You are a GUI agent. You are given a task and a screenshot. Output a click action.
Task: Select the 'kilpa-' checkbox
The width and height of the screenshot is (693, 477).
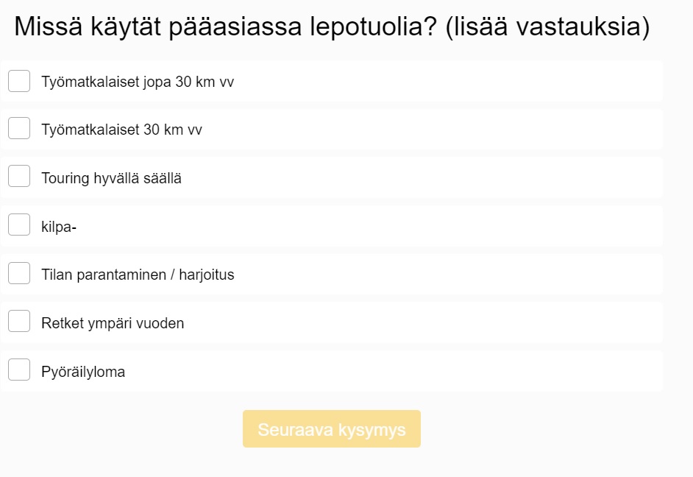coord(19,226)
